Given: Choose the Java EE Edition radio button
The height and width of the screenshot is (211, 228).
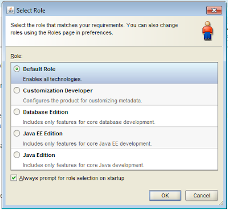Looking at the screenshot, I should coord(17,134).
